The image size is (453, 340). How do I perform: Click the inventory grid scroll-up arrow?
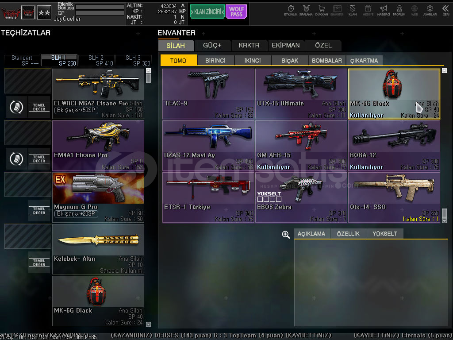click(x=444, y=70)
